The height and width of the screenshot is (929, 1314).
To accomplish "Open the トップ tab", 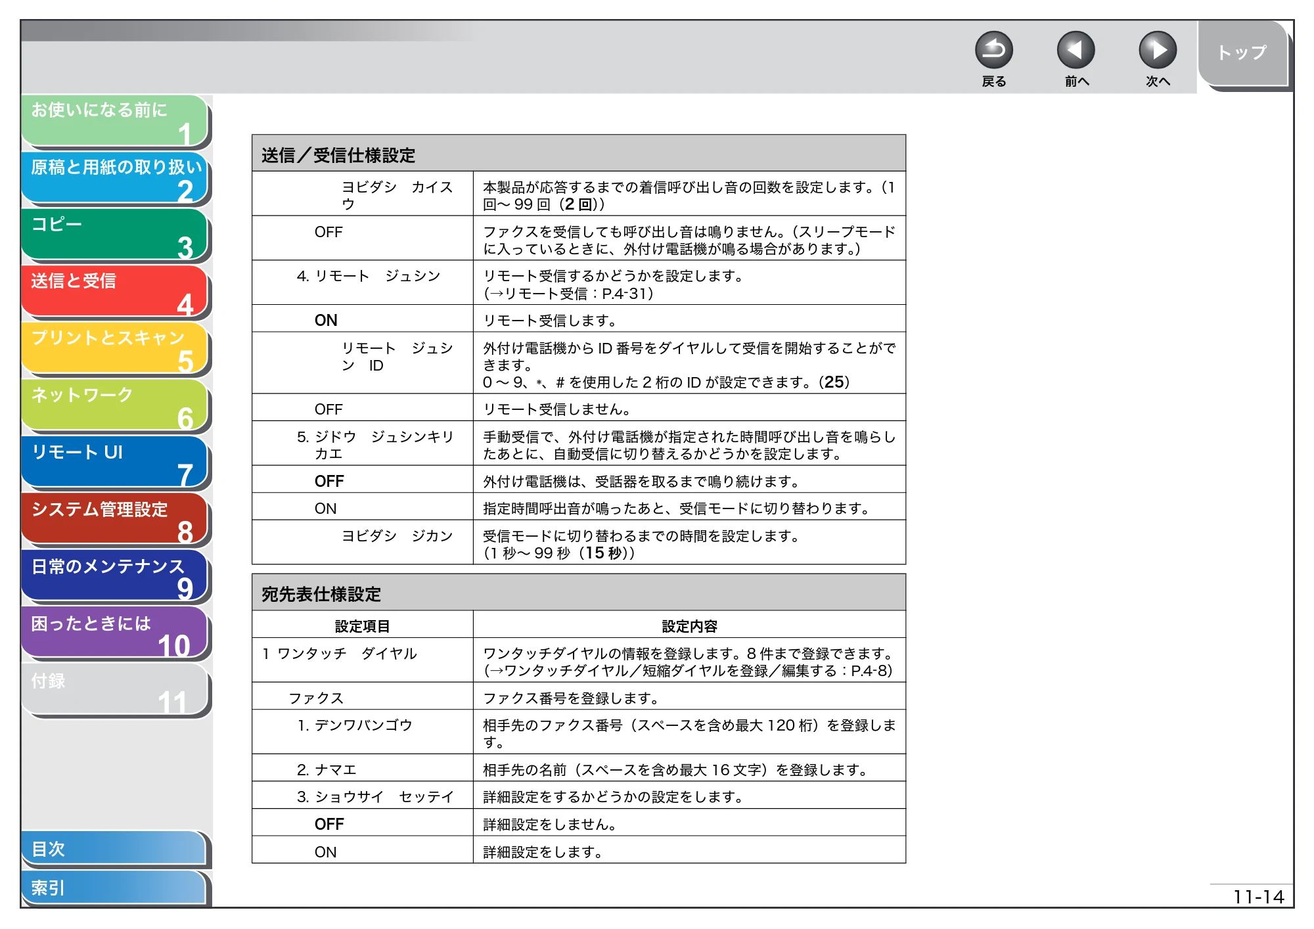I will tap(1242, 53).
